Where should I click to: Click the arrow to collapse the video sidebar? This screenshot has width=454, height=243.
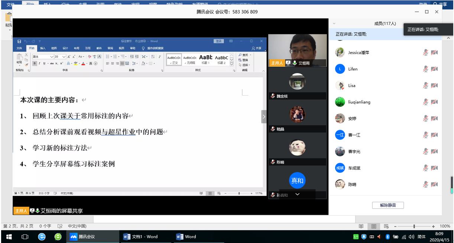point(264,116)
